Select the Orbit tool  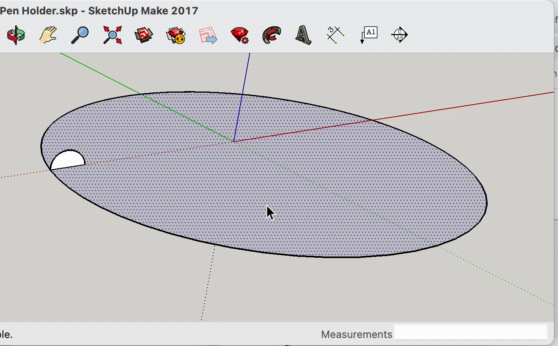coord(15,36)
